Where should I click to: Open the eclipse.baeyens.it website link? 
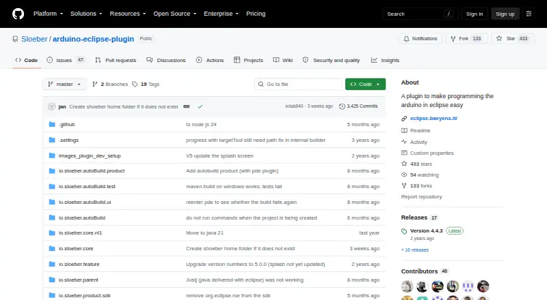click(x=433, y=119)
